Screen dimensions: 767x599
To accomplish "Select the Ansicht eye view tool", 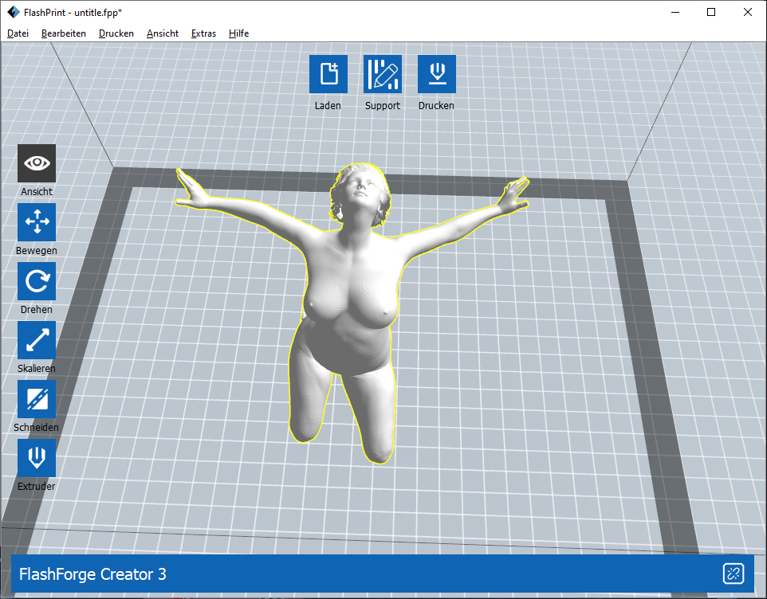I will (37, 163).
